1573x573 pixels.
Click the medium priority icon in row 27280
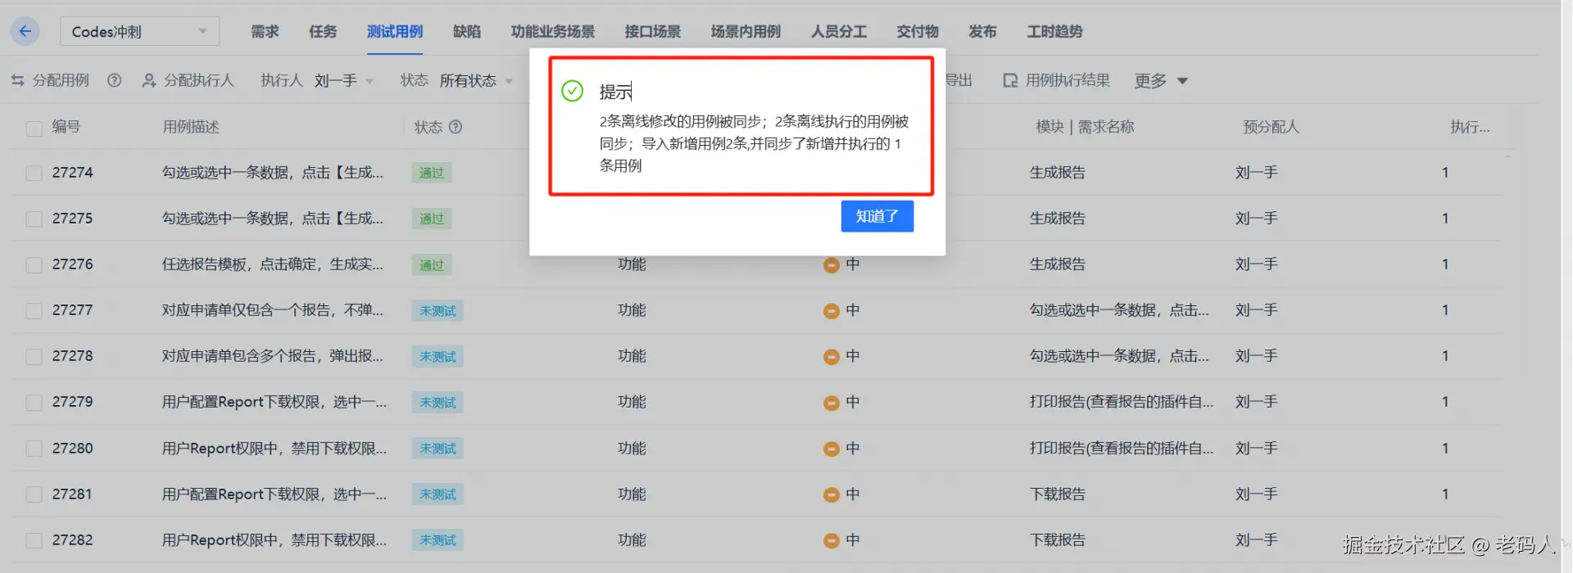[832, 449]
